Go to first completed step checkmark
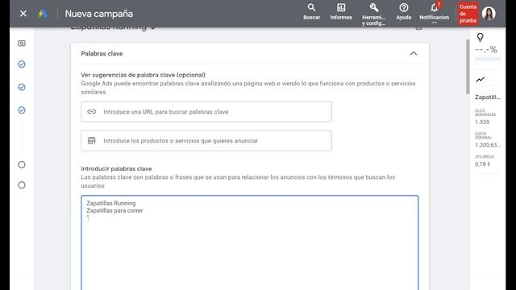The height and width of the screenshot is (290, 516). (22, 64)
